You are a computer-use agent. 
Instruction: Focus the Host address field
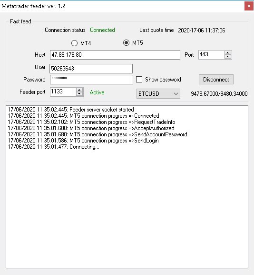pyautogui.click(x=115, y=55)
